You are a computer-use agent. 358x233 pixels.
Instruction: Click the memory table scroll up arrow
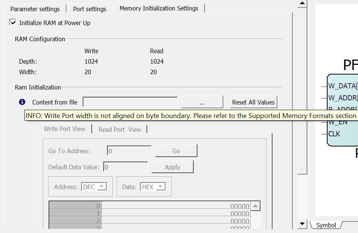tap(256, 206)
